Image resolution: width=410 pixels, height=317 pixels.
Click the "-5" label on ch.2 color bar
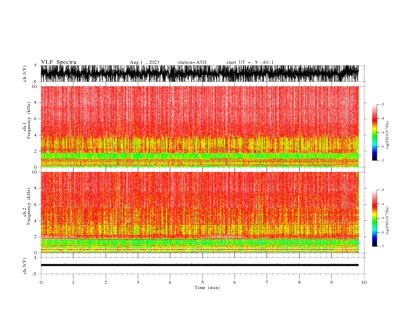382,218
